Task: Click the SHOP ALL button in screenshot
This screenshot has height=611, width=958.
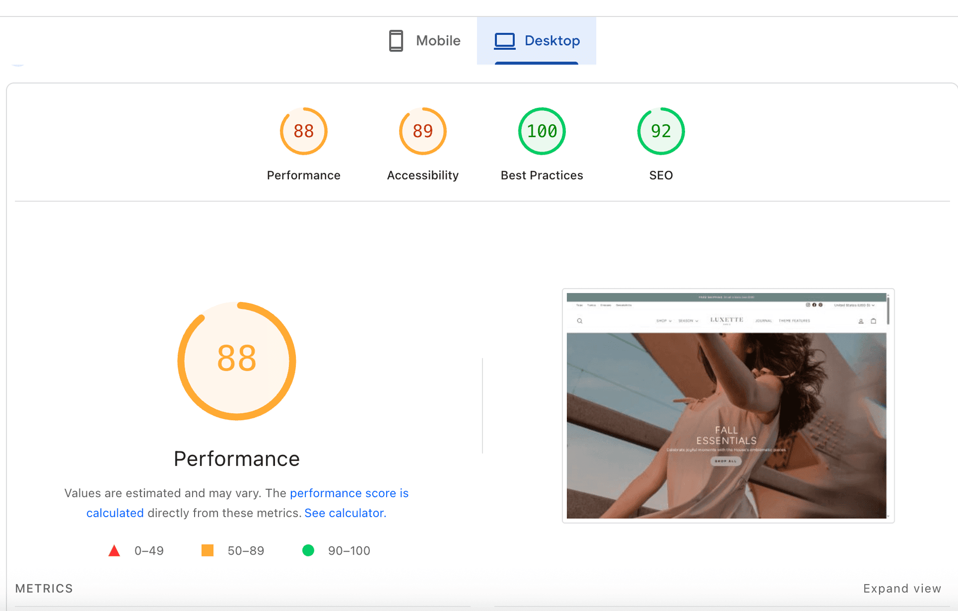Action: click(726, 461)
